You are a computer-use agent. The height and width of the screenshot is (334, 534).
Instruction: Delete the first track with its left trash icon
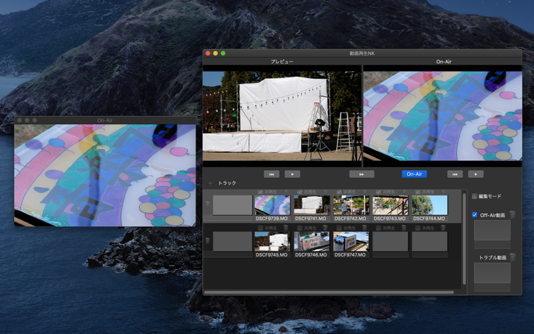pos(208,204)
